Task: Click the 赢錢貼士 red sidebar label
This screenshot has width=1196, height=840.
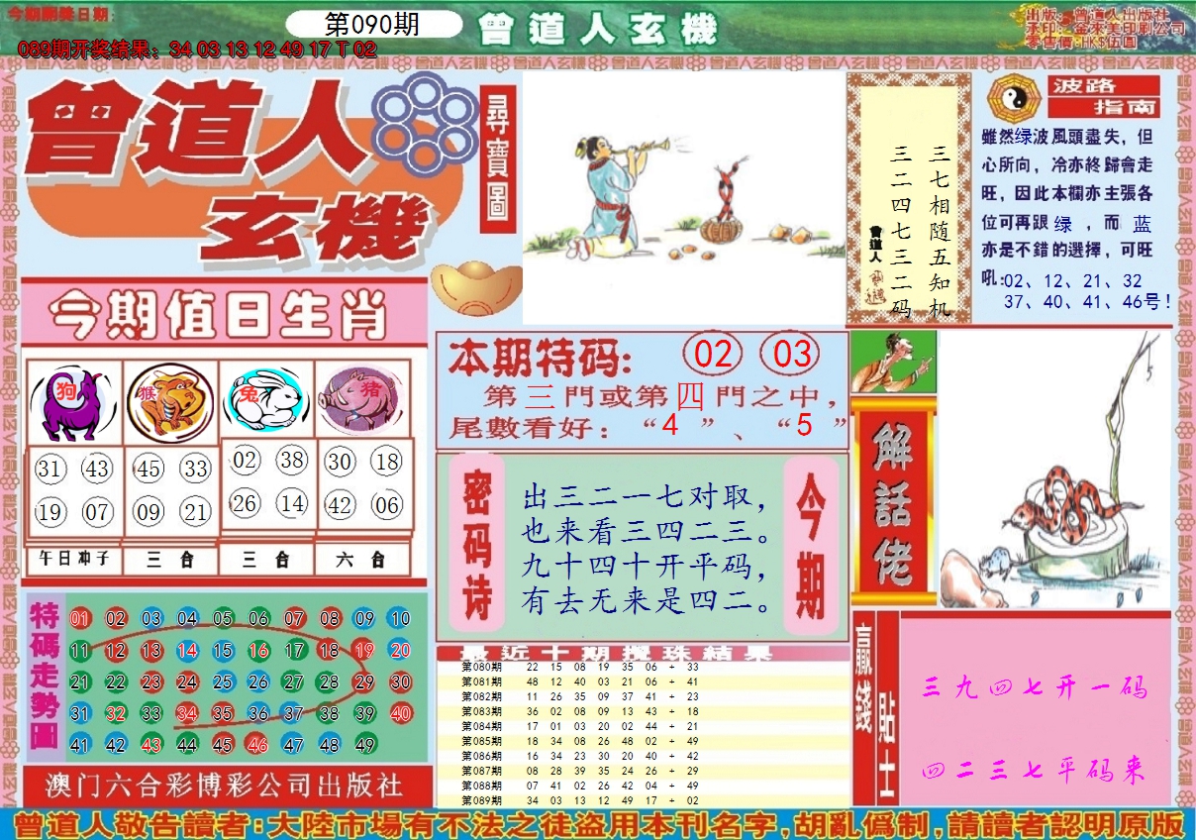Action: point(875,708)
